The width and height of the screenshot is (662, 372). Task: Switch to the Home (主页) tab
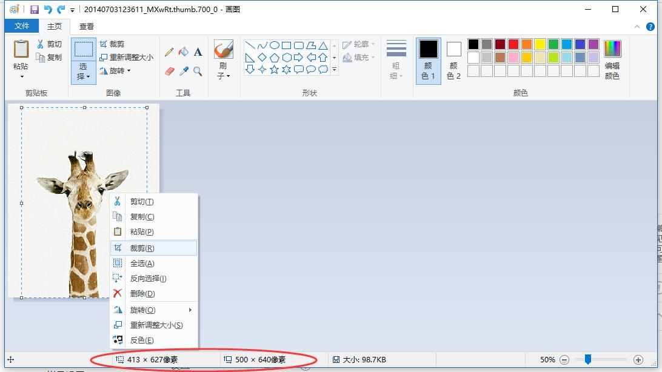(x=55, y=26)
